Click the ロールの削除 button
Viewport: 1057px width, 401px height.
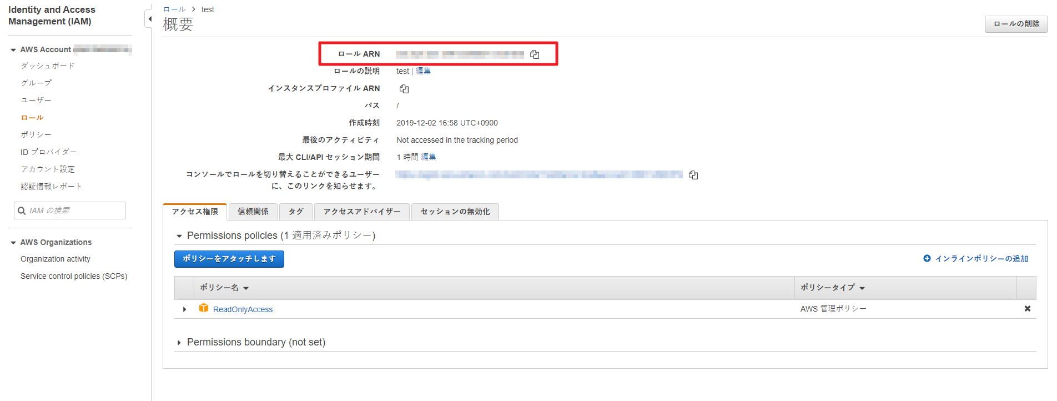pyautogui.click(x=1015, y=24)
